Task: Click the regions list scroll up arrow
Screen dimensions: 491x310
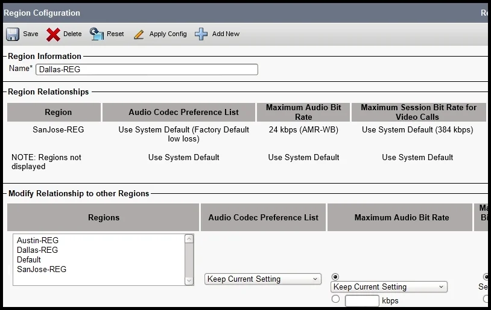Action: coord(189,239)
